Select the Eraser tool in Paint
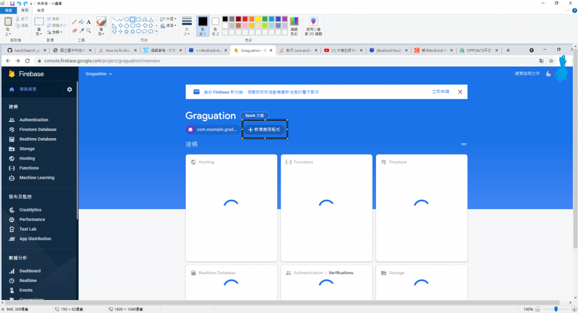 click(x=75, y=30)
